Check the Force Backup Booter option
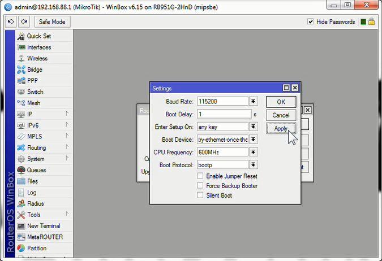This screenshot has height=261, width=382. pyautogui.click(x=200, y=186)
